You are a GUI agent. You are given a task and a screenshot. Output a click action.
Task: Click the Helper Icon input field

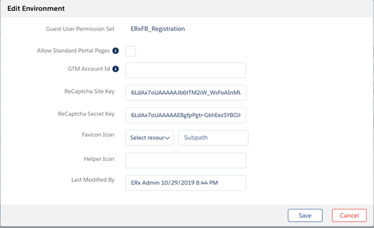click(x=186, y=160)
